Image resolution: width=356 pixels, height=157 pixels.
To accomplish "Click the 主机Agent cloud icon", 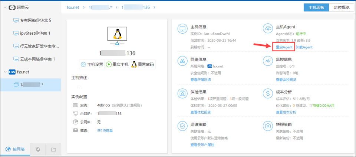I will pos(268,29).
